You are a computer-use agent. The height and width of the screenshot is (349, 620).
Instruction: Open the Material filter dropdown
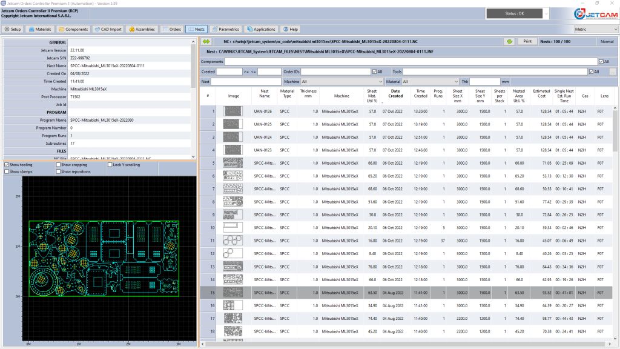[x=430, y=82]
